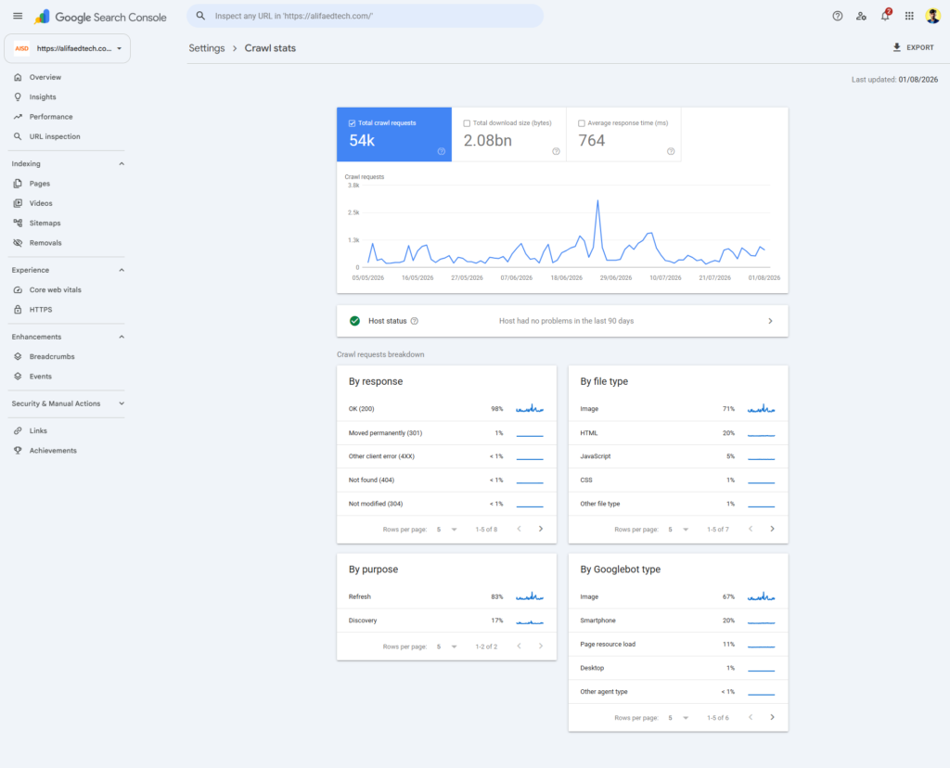950x768 pixels.
Task: Open rows per page dropdown in By purpose
Action: [446, 646]
